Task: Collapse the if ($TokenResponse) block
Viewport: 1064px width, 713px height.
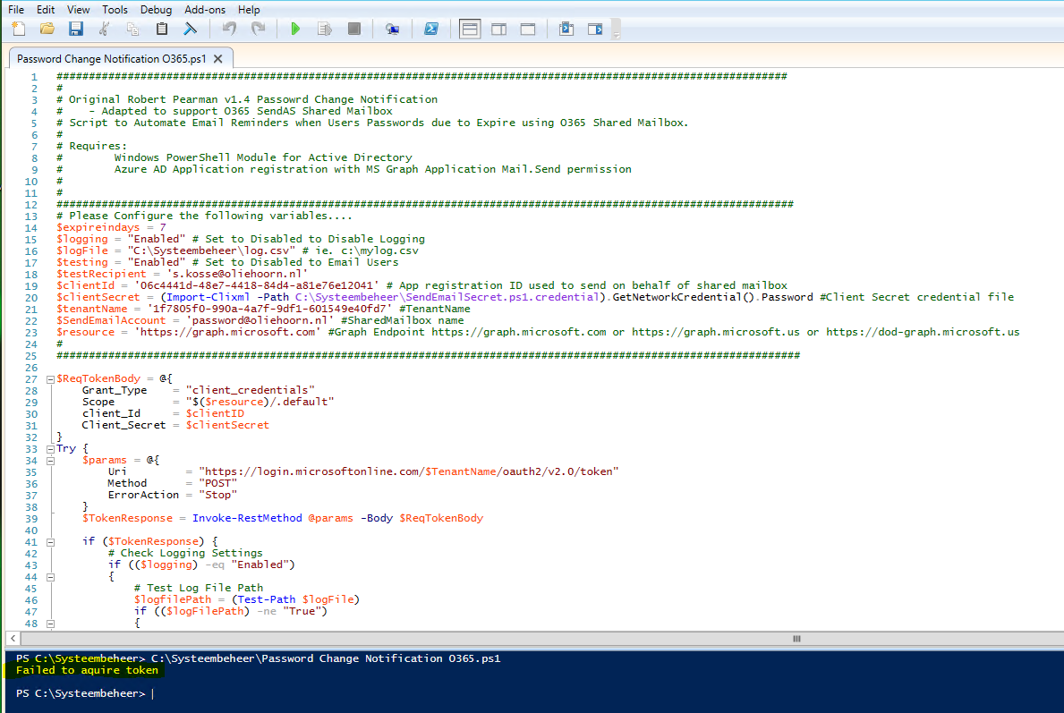Action: click(50, 542)
